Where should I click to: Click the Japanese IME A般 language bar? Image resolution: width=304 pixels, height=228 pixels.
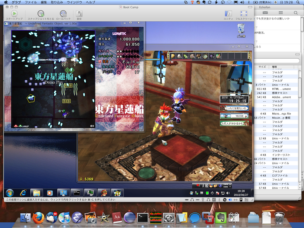pos(212,186)
